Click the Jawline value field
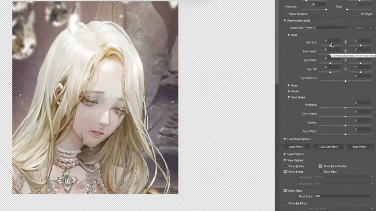The image size is (376, 211). (362, 120)
